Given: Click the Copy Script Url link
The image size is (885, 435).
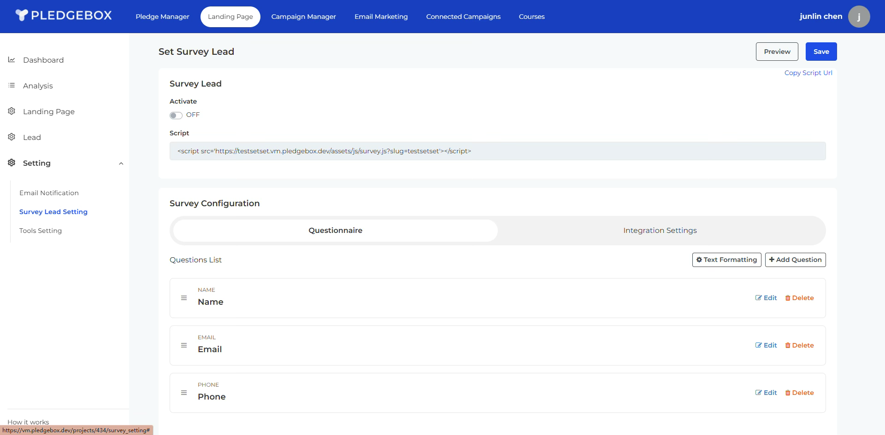Looking at the screenshot, I should click(x=808, y=73).
